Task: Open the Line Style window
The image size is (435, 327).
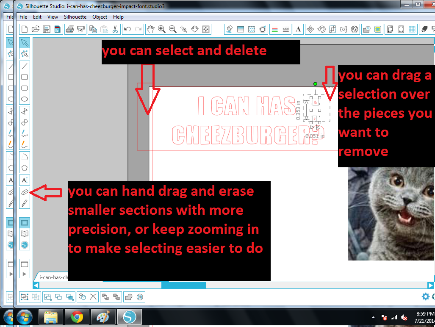Action: [x=286, y=29]
